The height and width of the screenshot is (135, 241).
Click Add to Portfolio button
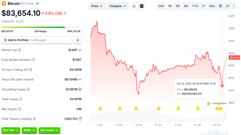pos(37,40)
